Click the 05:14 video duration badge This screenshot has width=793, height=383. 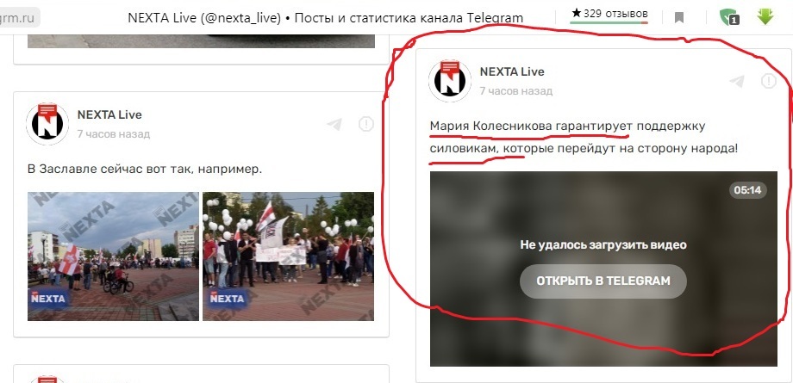tap(748, 190)
